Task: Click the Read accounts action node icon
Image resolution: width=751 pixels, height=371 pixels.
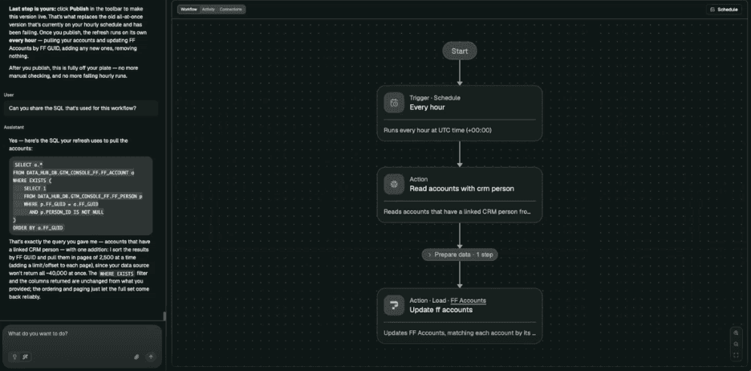Action: [394, 184]
